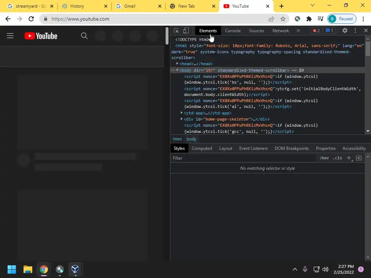Open the Properties tab
Screen dimensions: 371x278
326,148
